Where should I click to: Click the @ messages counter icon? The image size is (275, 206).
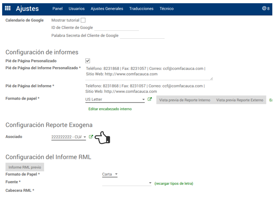tap(266, 8)
